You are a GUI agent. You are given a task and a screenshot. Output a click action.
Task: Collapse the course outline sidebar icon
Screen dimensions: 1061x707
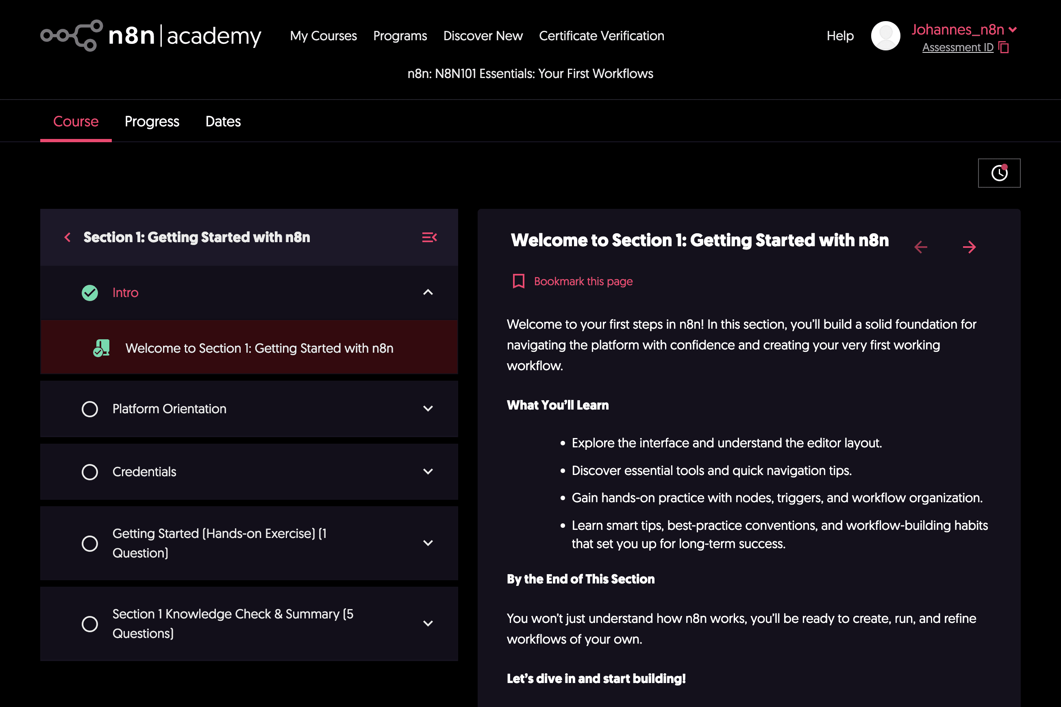pyautogui.click(x=429, y=237)
